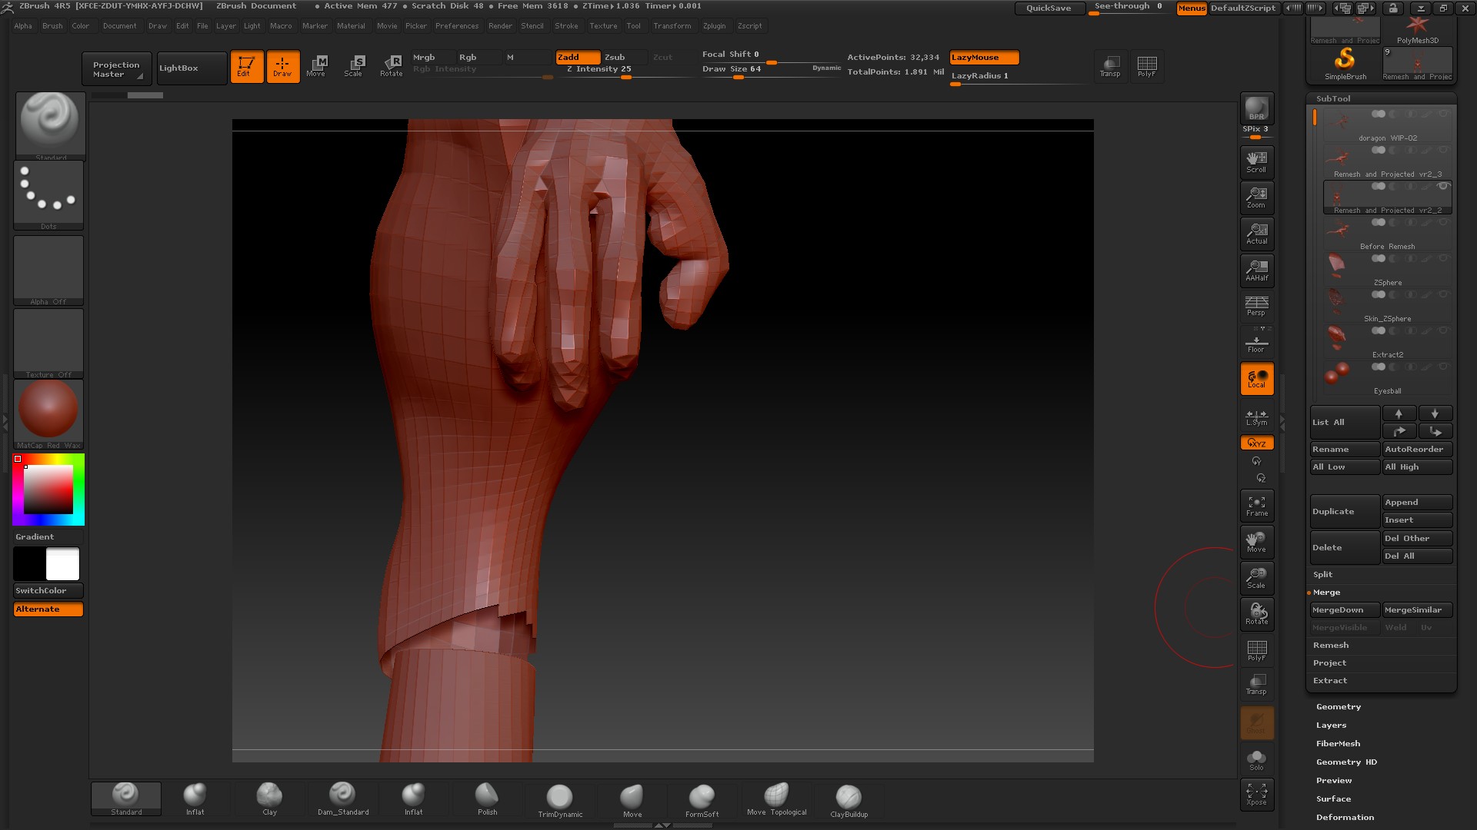Expand the FiberMesh section
Image resolution: width=1477 pixels, height=830 pixels.
coord(1338,744)
